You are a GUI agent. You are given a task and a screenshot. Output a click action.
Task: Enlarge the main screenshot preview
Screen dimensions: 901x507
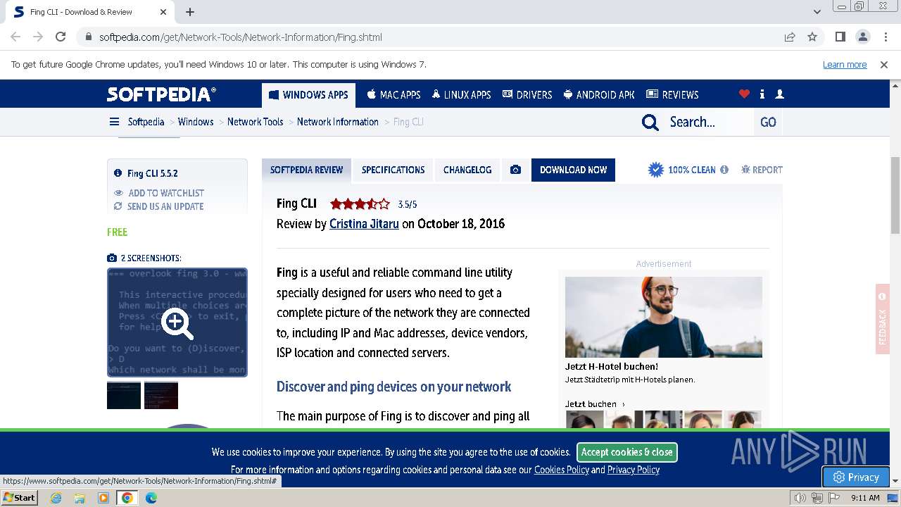[x=177, y=322]
